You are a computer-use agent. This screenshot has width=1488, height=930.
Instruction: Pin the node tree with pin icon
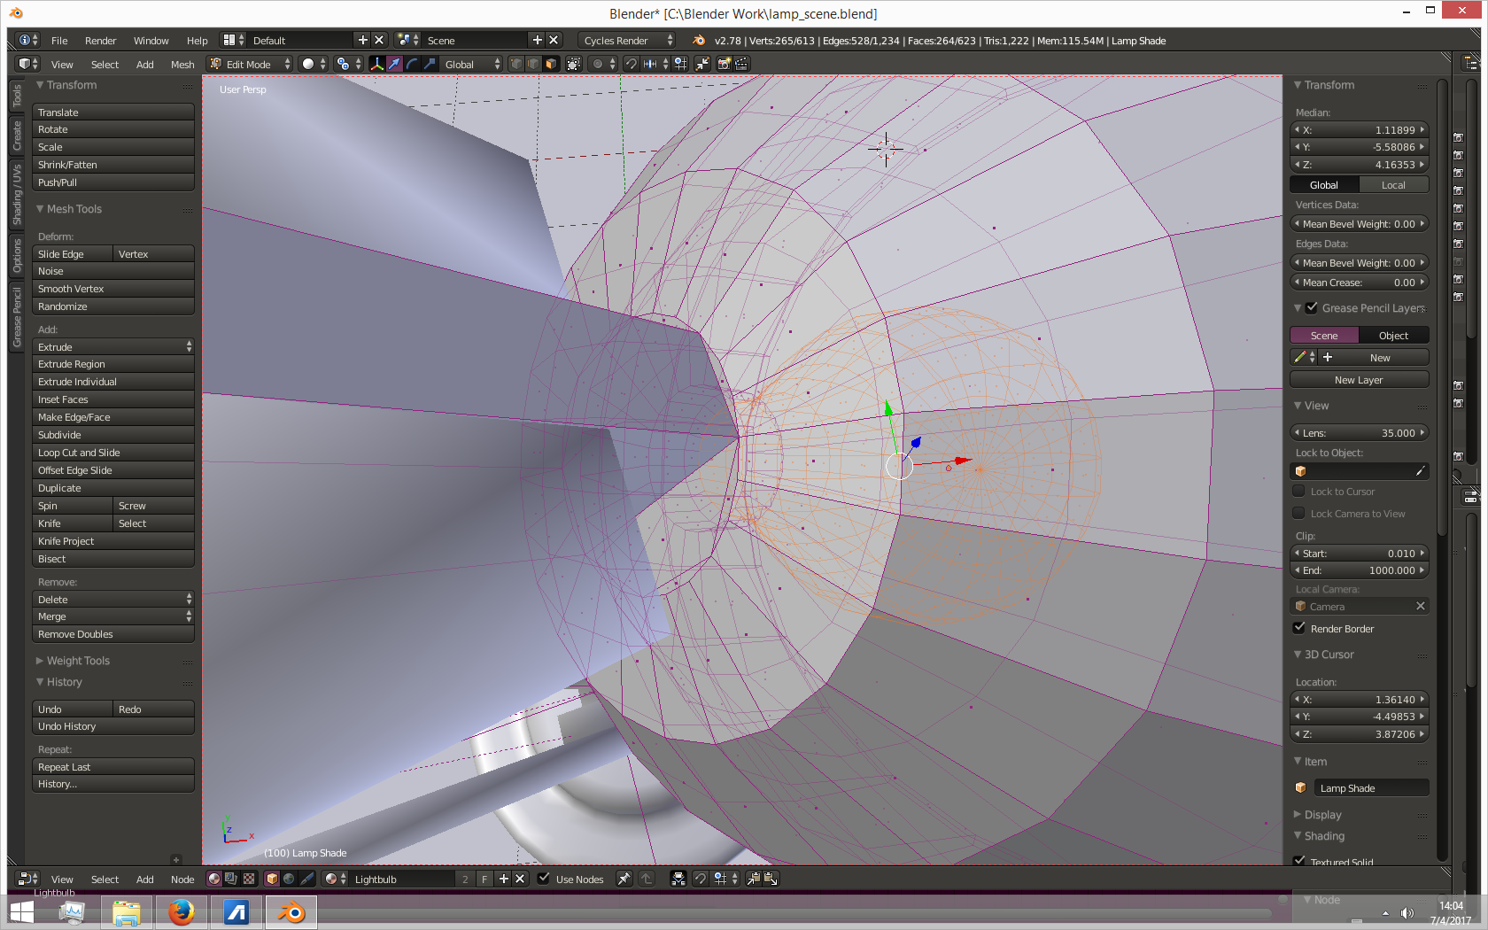coord(624,879)
